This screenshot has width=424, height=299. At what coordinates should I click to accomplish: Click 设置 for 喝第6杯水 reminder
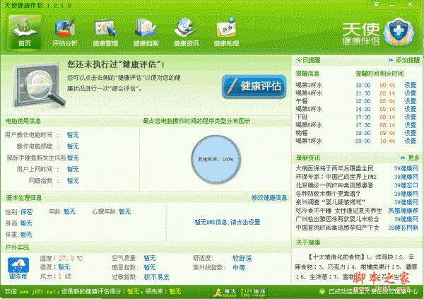410,125
